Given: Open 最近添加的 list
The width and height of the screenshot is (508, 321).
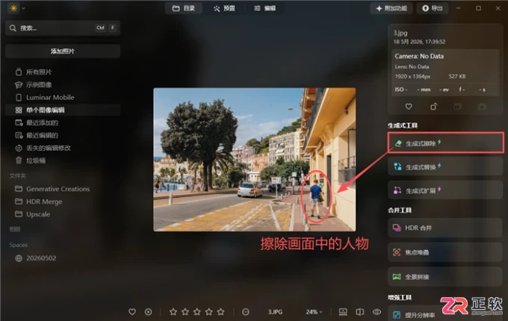Looking at the screenshot, I should click(x=63, y=122).
